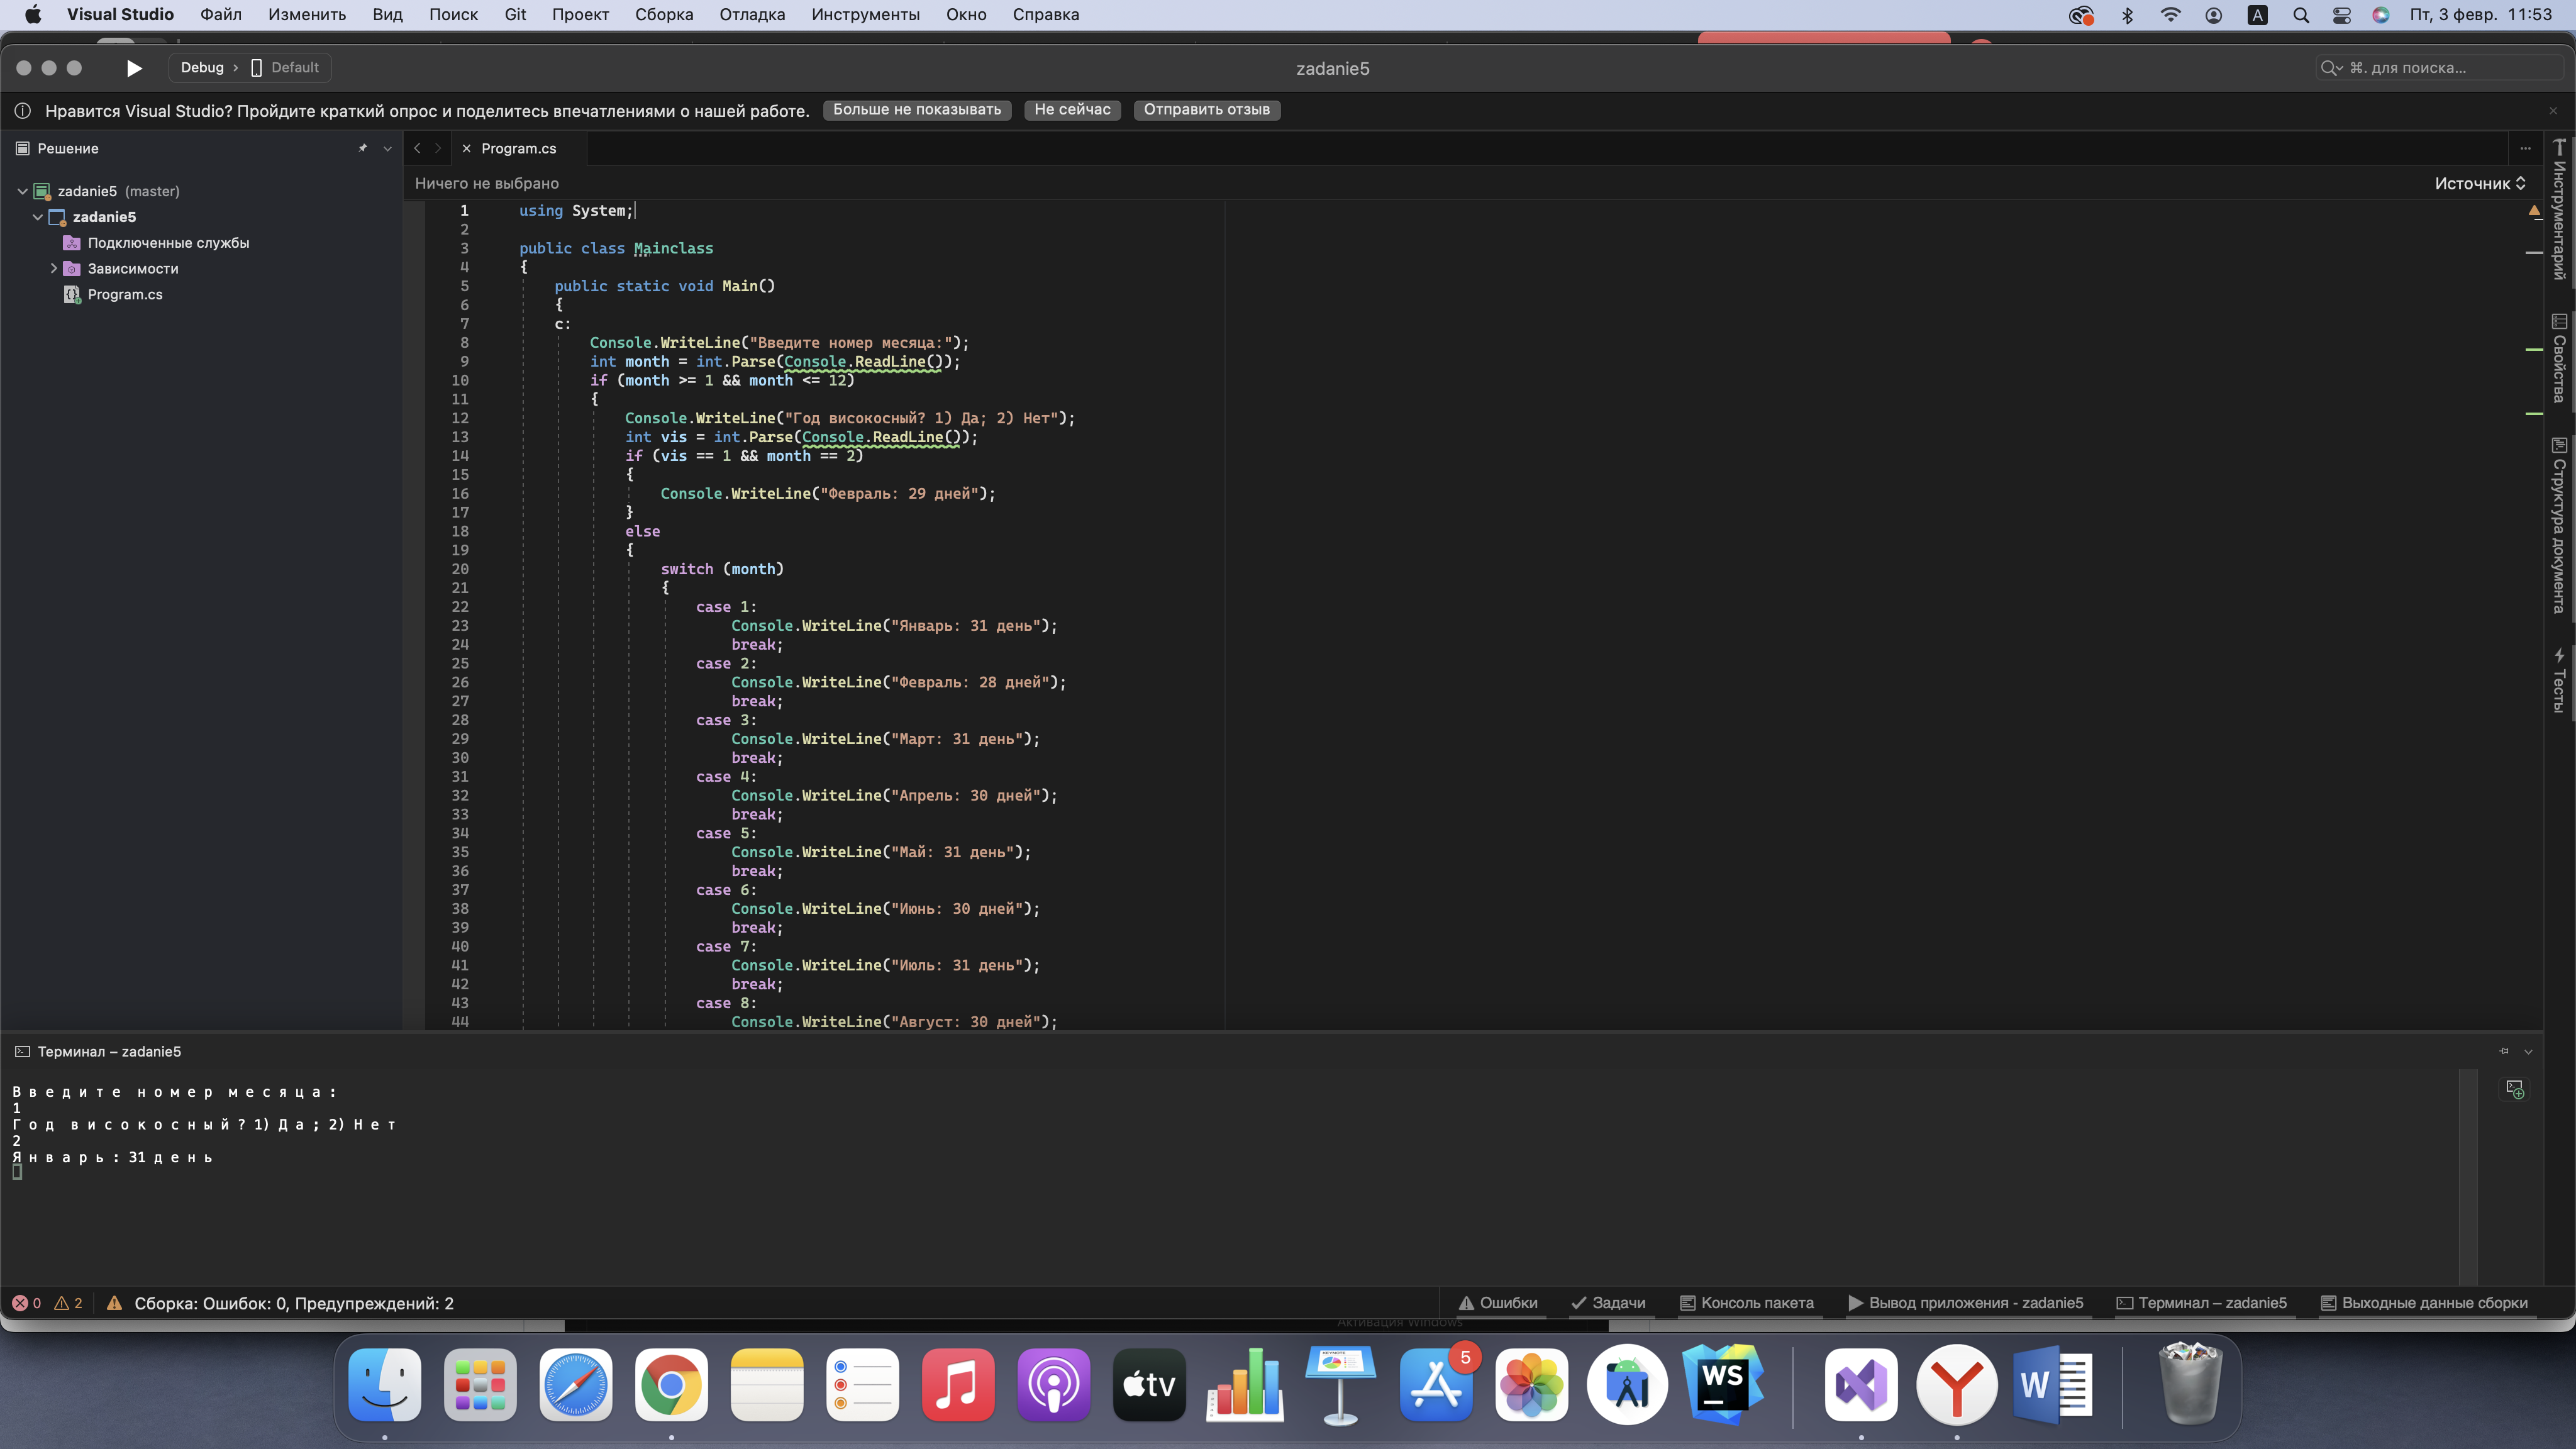Image resolution: width=2576 pixels, height=1449 pixels.
Task: Close the survey notification bar
Action: [x=2553, y=111]
